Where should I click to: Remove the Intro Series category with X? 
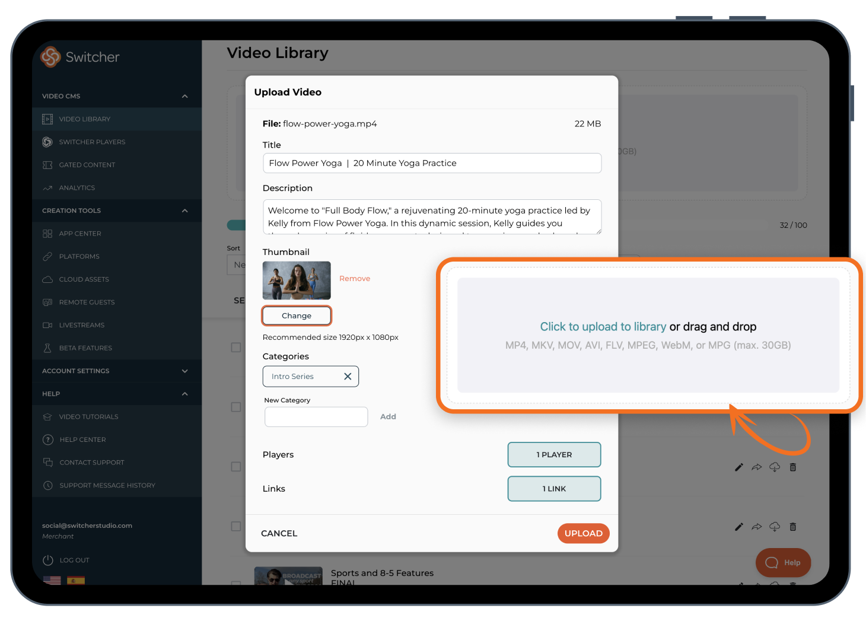[x=348, y=377]
